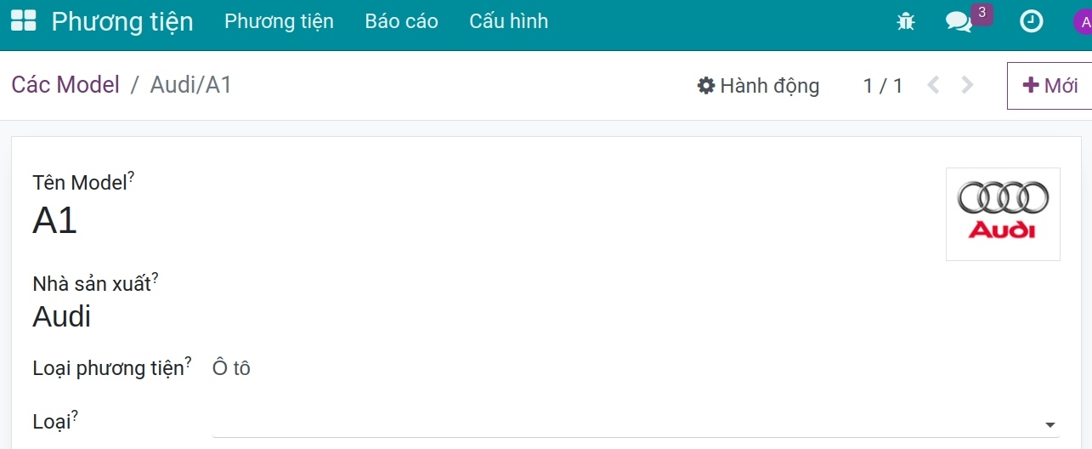The height and width of the screenshot is (449, 1092).
Task: Click the messages count badge 3
Action: click(982, 13)
